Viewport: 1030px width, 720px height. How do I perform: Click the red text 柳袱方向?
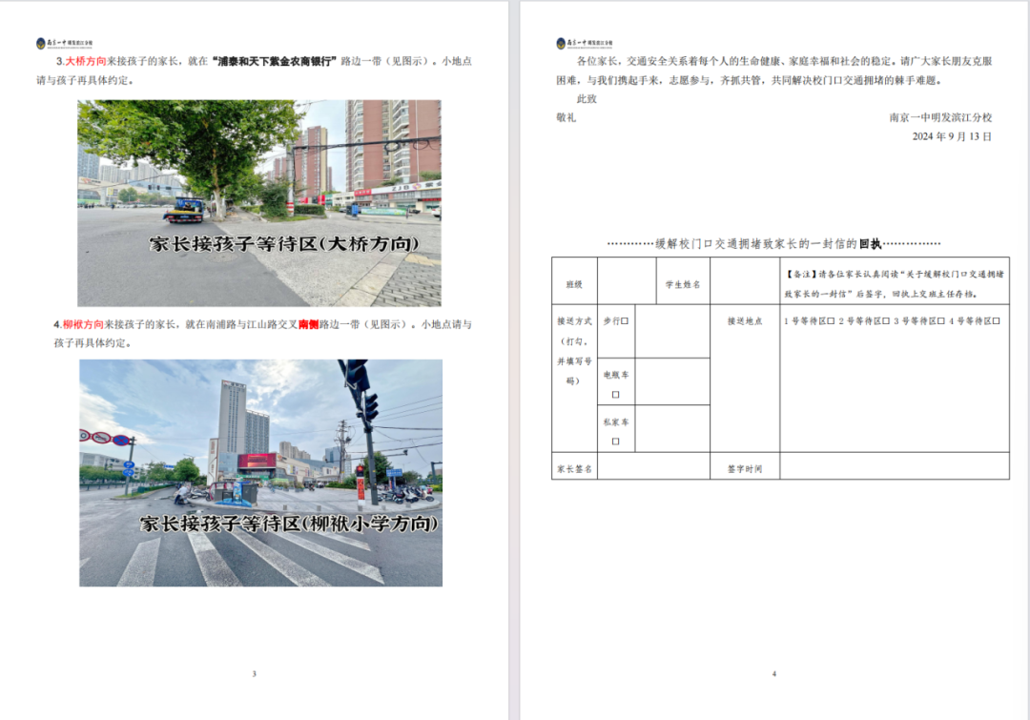(83, 324)
